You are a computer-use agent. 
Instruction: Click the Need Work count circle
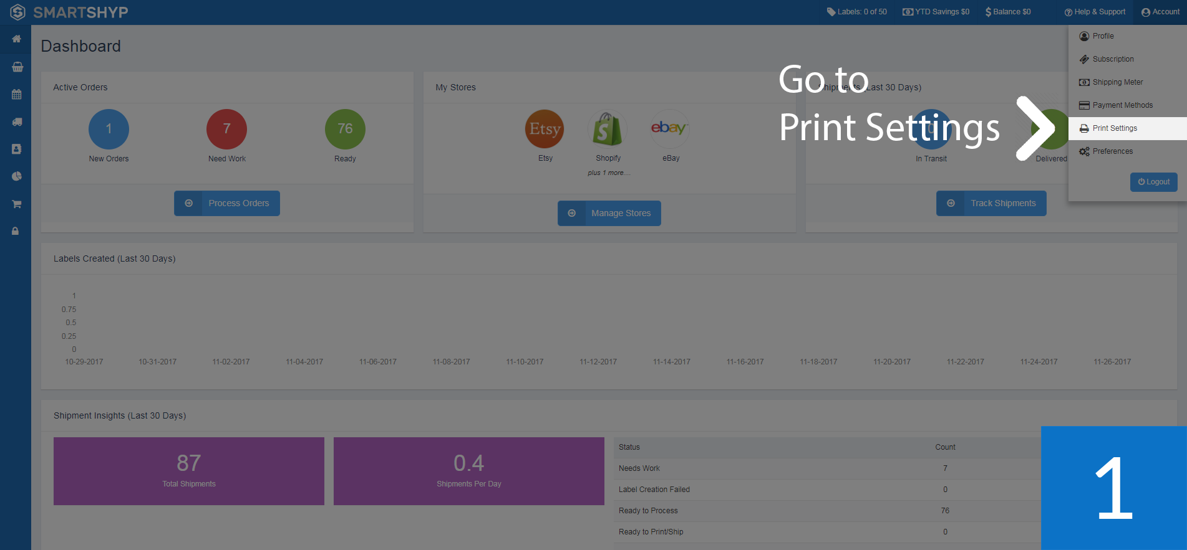(226, 129)
